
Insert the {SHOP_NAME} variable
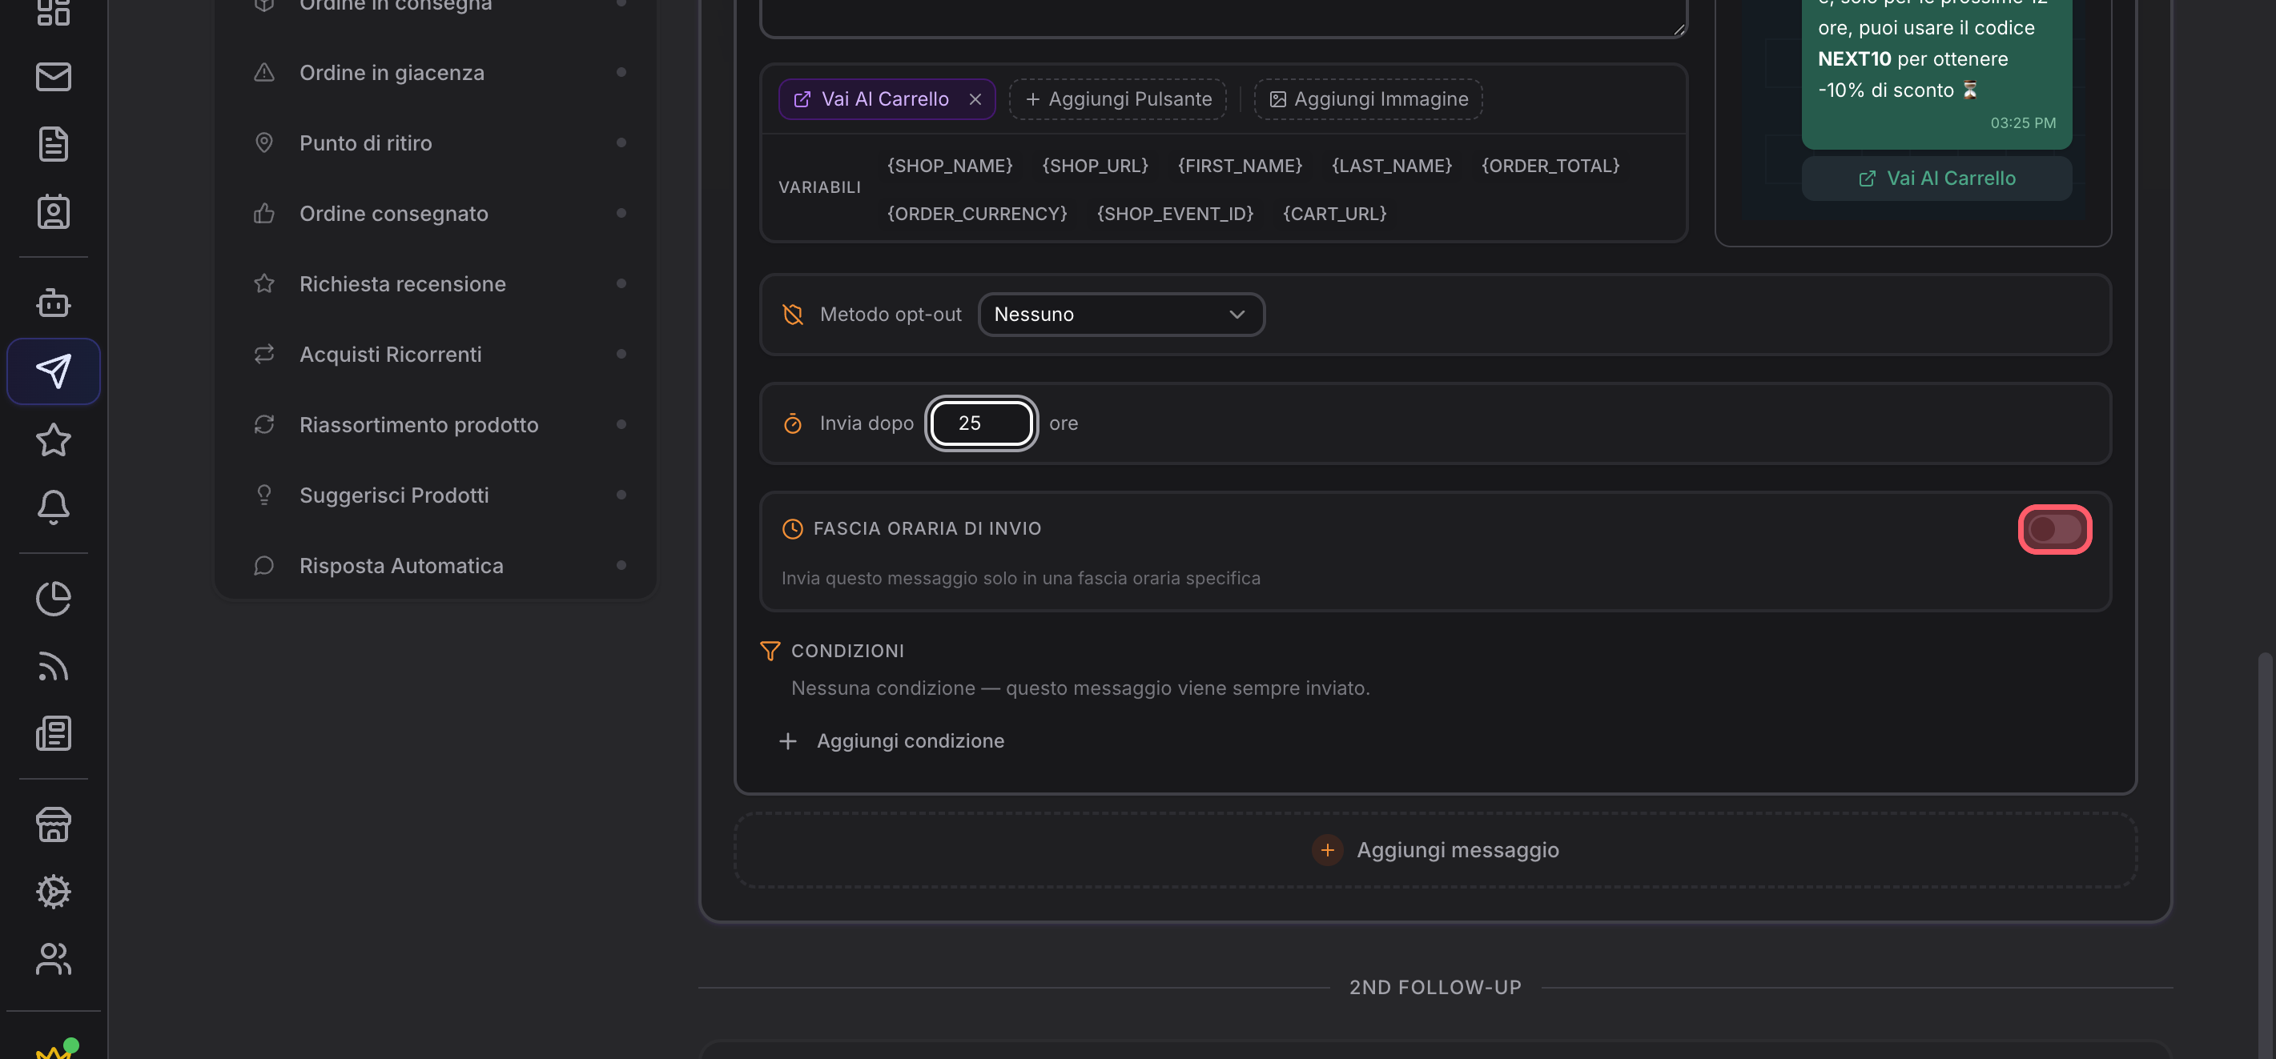pyautogui.click(x=950, y=165)
